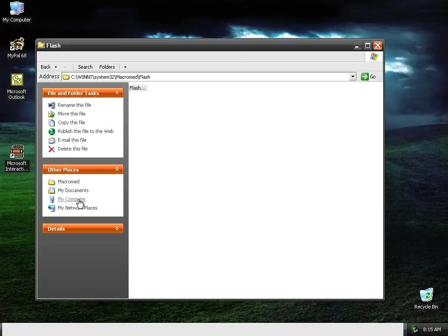Click the Move this file icon
Screen dimensions: 448x336
(52, 114)
